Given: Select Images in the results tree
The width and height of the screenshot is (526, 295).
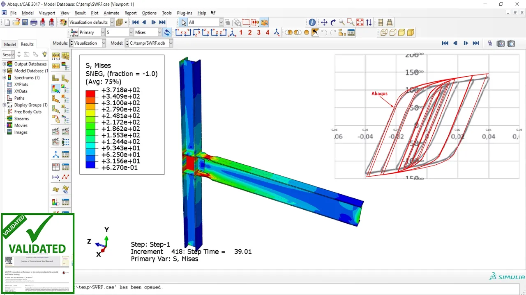Looking at the screenshot, I should tap(21, 132).
